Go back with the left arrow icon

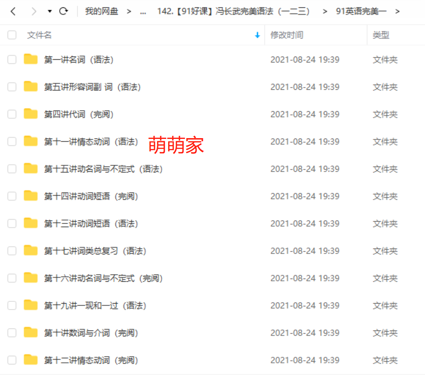[x=13, y=11]
